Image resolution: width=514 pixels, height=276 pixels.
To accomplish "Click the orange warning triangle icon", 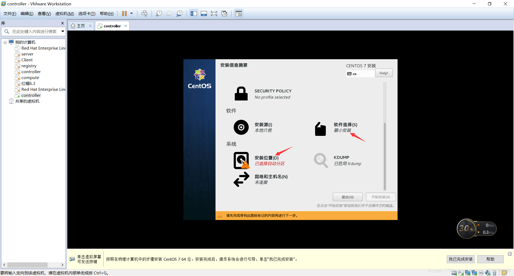I will point(220,215).
